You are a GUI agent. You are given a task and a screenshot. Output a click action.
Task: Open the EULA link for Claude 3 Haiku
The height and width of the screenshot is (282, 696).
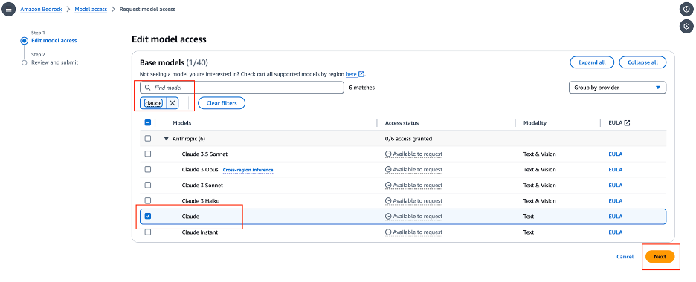(615, 200)
